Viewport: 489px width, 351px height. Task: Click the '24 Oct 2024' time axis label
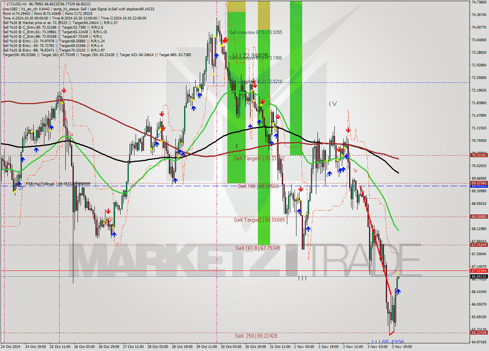pyautogui.click(x=11, y=347)
